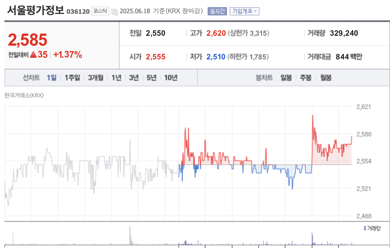Expand the company overview arrow

[255, 11]
